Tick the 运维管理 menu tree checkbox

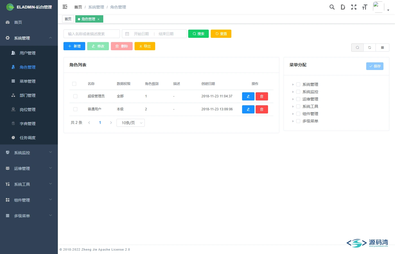coord(298,99)
